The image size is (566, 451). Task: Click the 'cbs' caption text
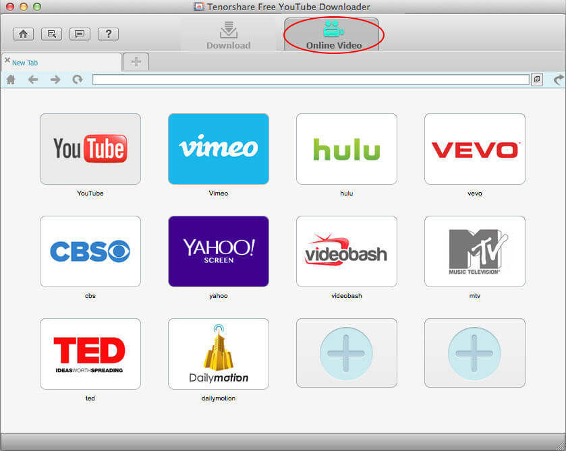point(90,296)
